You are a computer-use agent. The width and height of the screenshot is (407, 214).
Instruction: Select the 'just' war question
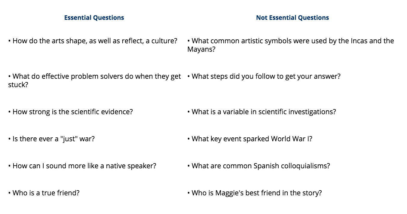coord(51,139)
